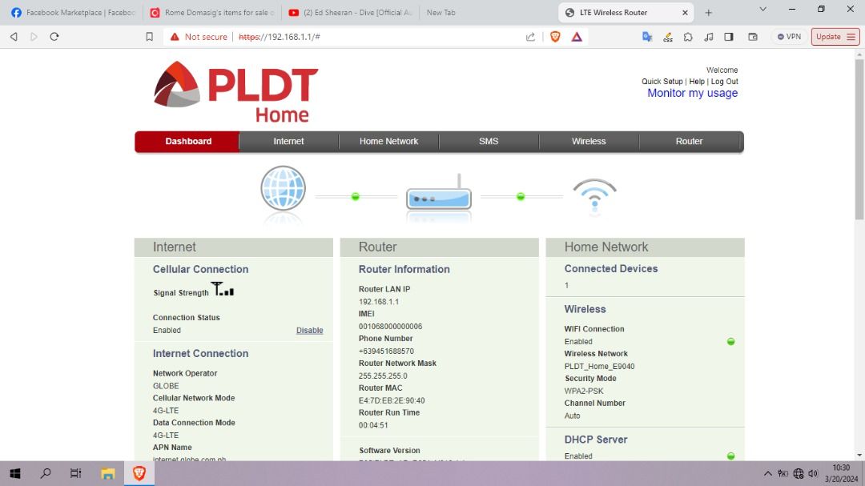Click the Router MAC E4:7D:EB:2E:90:40
865x486 pixels.
pyautogui.click(x=392, y=400)
